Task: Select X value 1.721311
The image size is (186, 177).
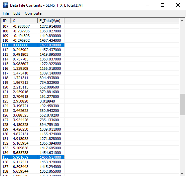Action: click(20, 78)
